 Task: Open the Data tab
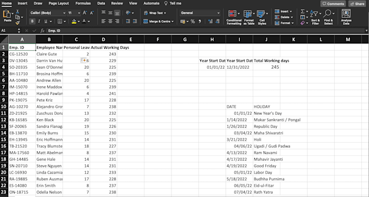(x=101, y=3)
